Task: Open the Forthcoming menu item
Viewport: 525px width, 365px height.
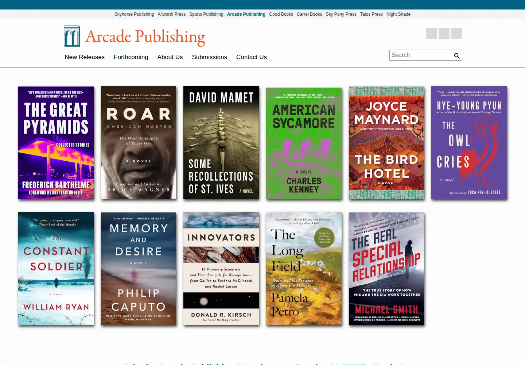Action: tap(131, 57)
